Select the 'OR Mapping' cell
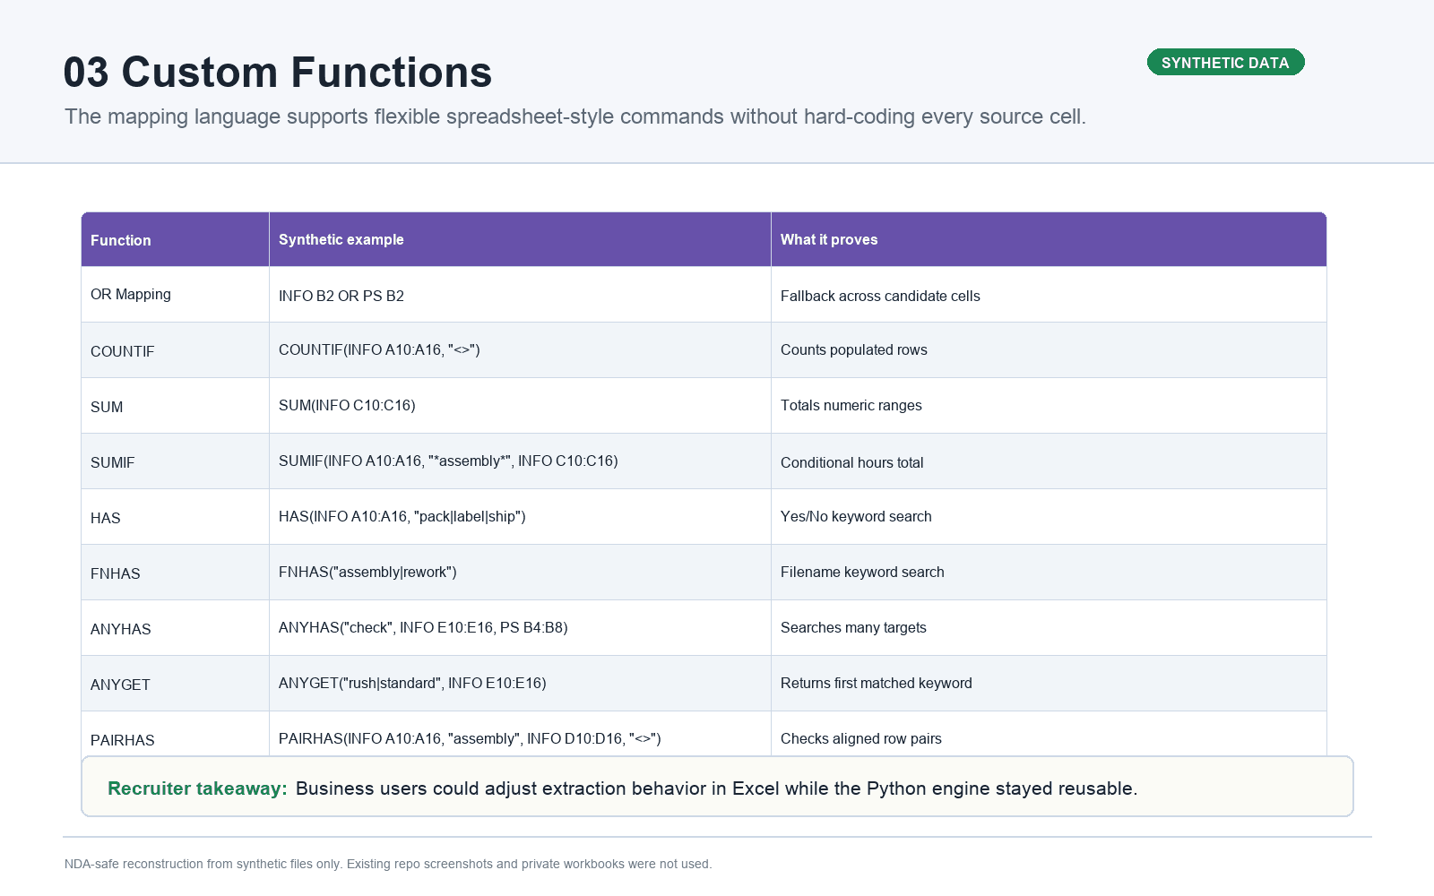1434x896 pixels. [x=175, y=295]
